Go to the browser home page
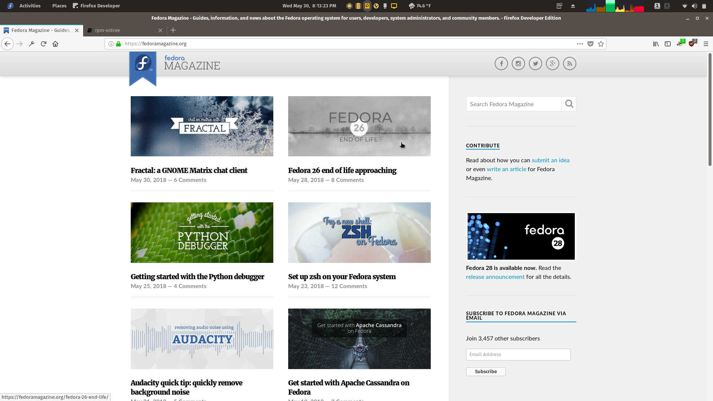The image size is (713, 401). 55,44
